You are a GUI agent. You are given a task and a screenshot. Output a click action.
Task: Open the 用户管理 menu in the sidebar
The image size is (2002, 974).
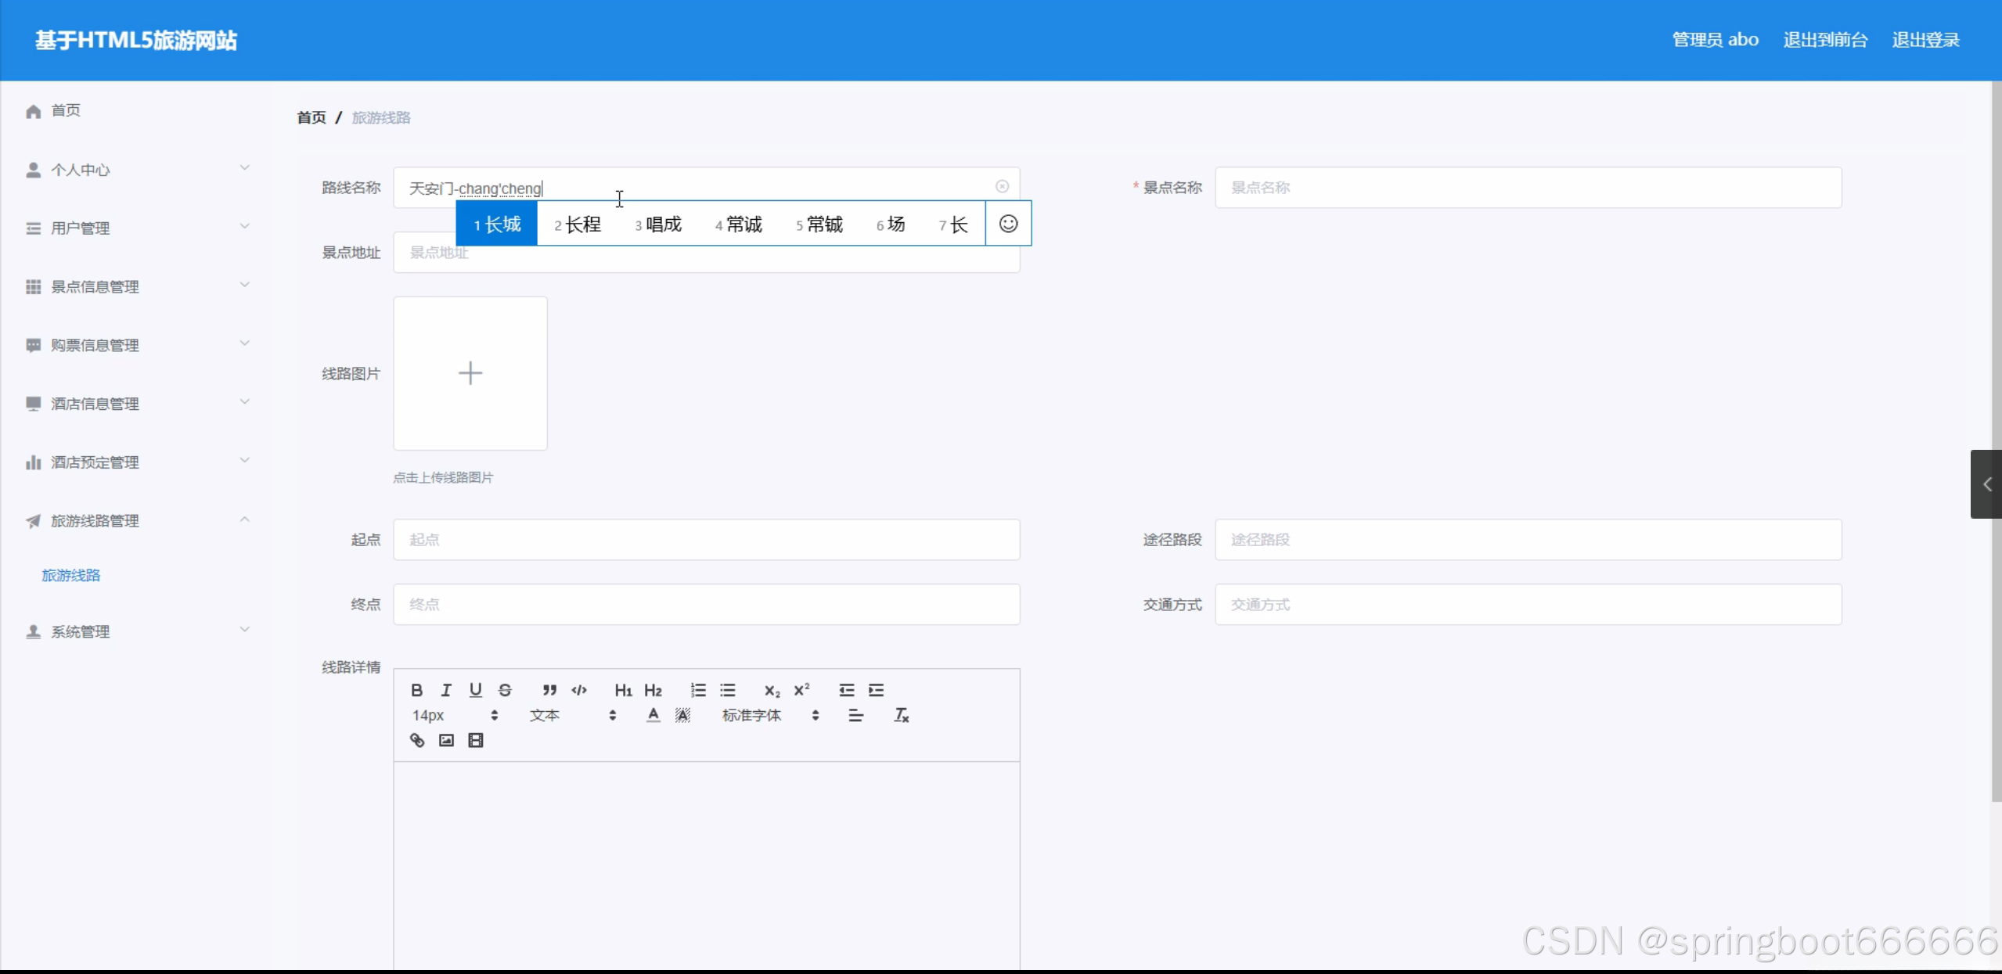tap(79, 228)
